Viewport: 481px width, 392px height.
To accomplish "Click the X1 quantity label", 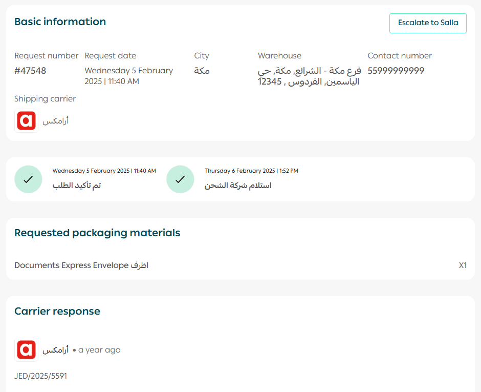I will [x=463, y=265].
